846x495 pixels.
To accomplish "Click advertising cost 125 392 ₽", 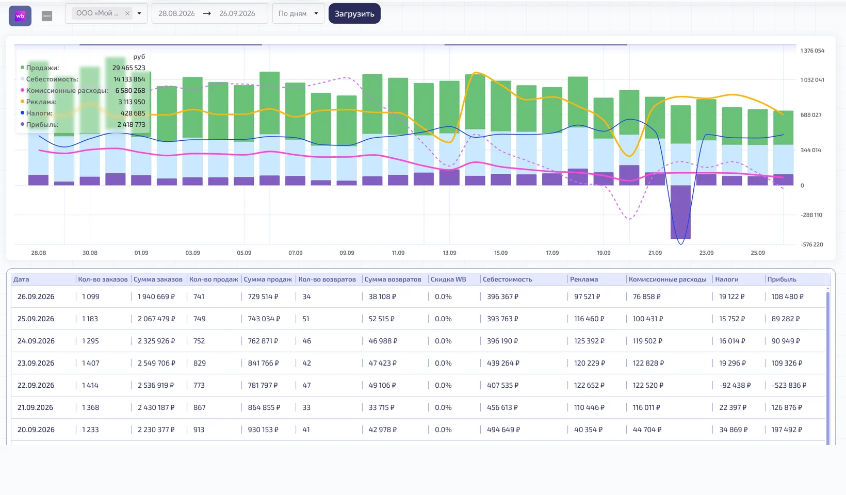I will coord(589,341).
